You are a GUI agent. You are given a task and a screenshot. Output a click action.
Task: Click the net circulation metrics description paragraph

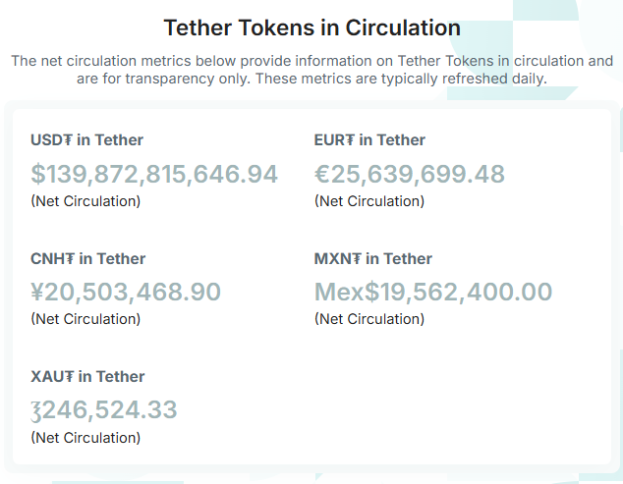click(311, 69)
